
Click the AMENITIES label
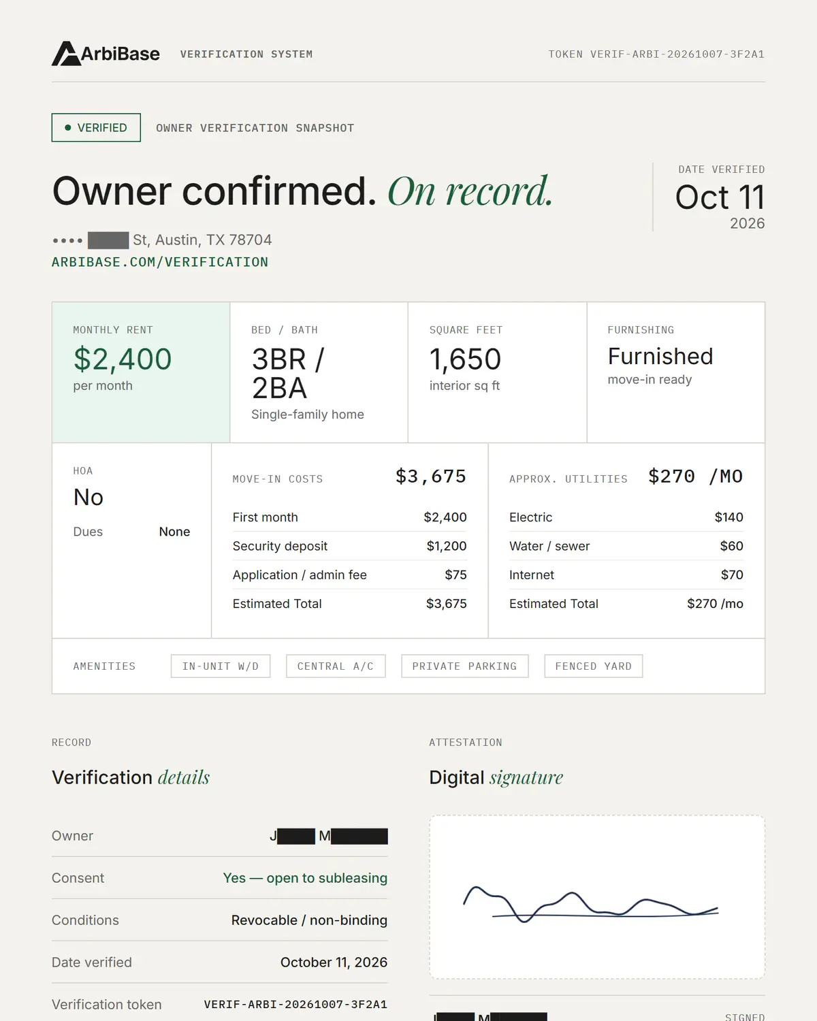104,666
